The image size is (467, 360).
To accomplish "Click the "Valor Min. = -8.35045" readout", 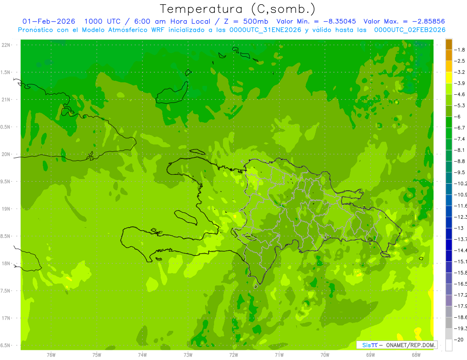I will coord(315,21).
